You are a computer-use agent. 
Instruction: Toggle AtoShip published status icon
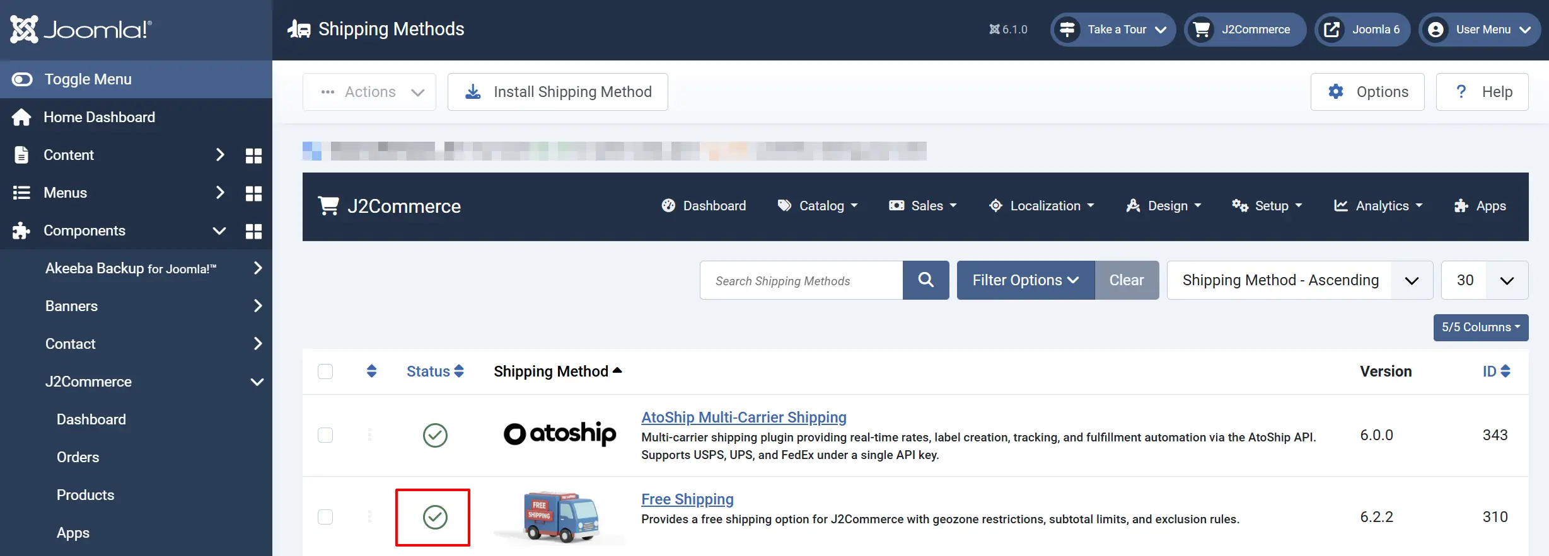click(435, 435)
